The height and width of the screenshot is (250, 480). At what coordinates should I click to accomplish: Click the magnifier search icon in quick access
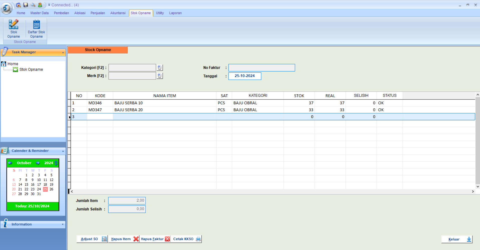point(33,5)
